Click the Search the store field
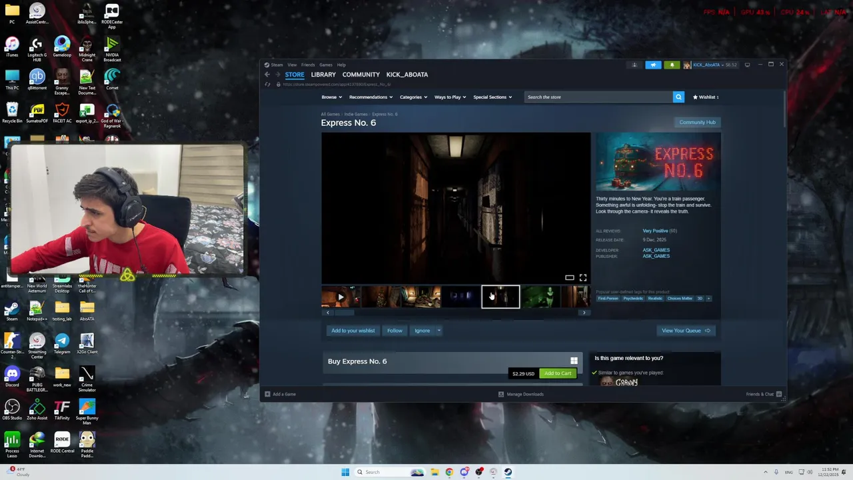This screenshot has width=853, height=480. (598, 97)
